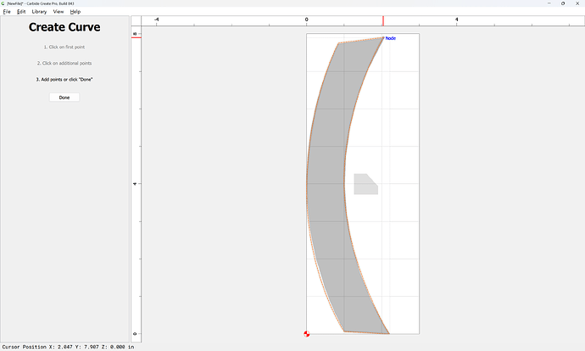Maximize the Carbide Create window

(563, 3)
